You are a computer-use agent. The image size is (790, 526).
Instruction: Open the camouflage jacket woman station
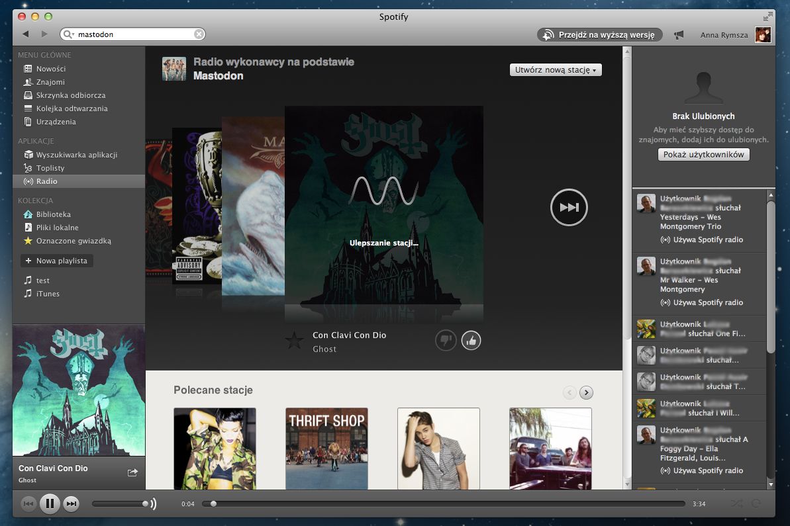pos(215,449)
